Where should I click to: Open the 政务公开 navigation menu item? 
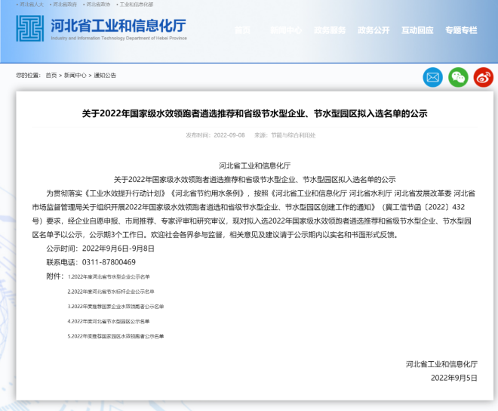pos(373,30)
